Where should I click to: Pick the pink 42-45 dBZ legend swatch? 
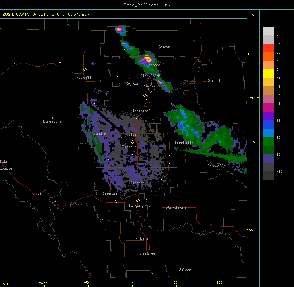point(268,99)
